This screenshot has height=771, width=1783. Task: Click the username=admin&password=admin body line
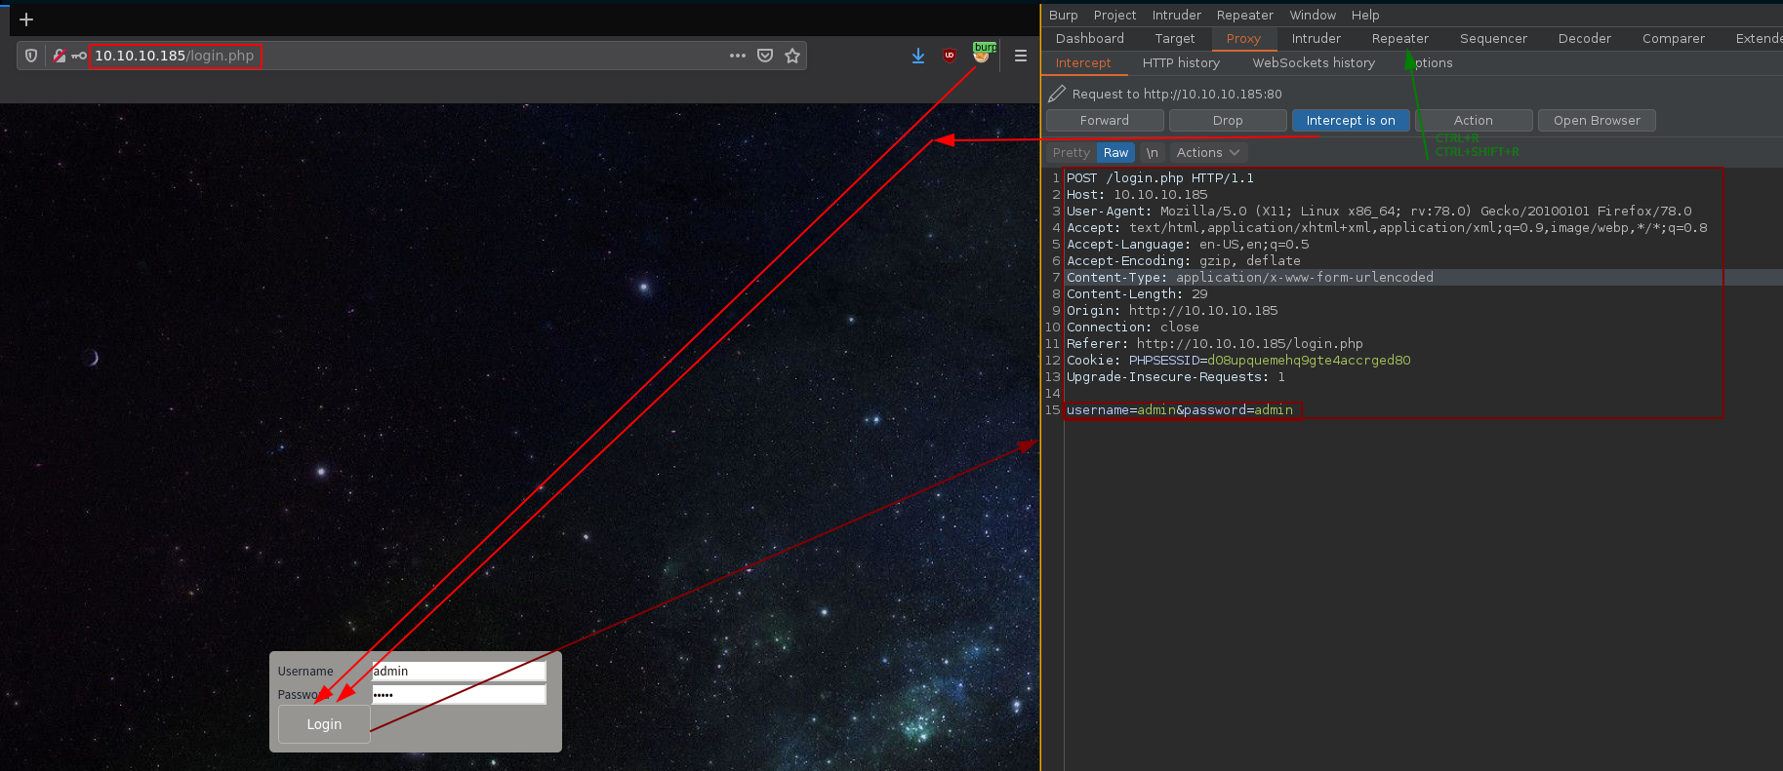pyautogui.click(x=1180, y=409)
